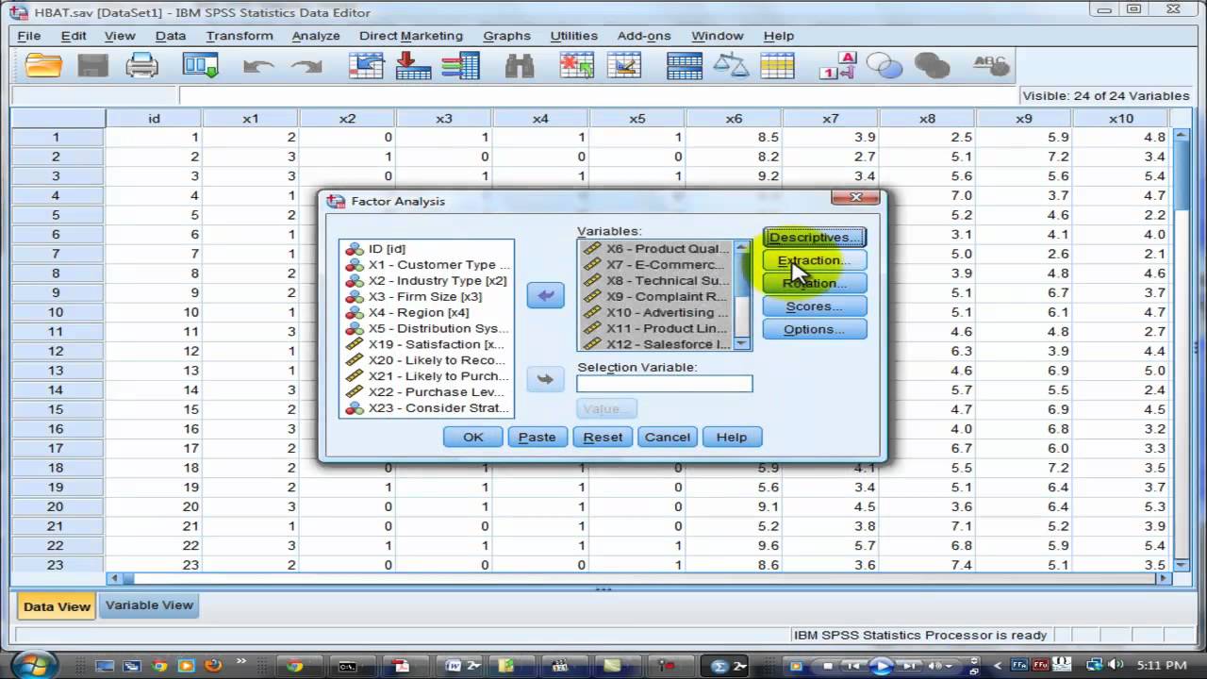Select ID [id] in variable list
This screenshot has height=679, width=1207.
[x=426, y=249]
